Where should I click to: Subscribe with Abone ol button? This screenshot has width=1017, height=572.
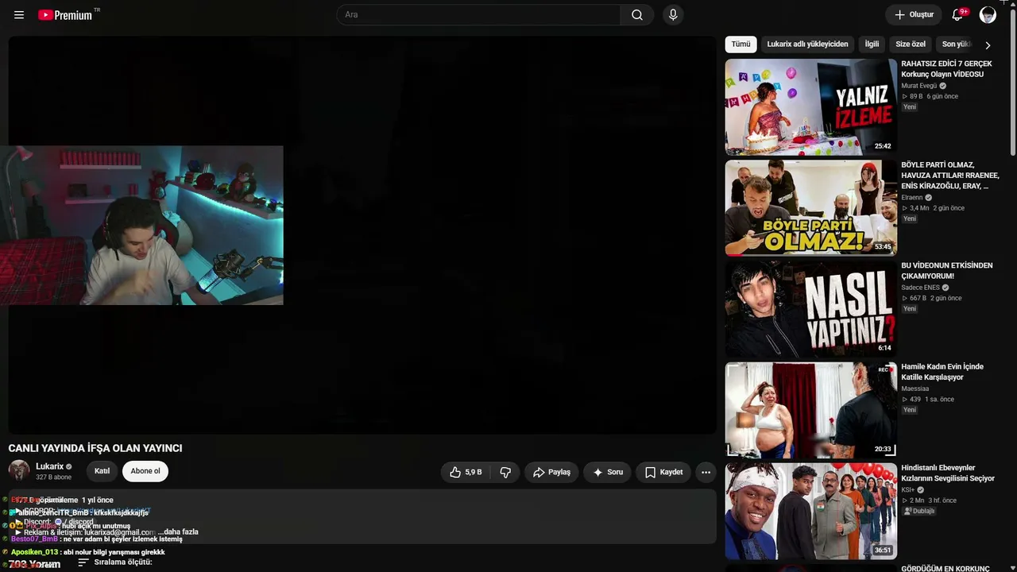click(145, 471)
